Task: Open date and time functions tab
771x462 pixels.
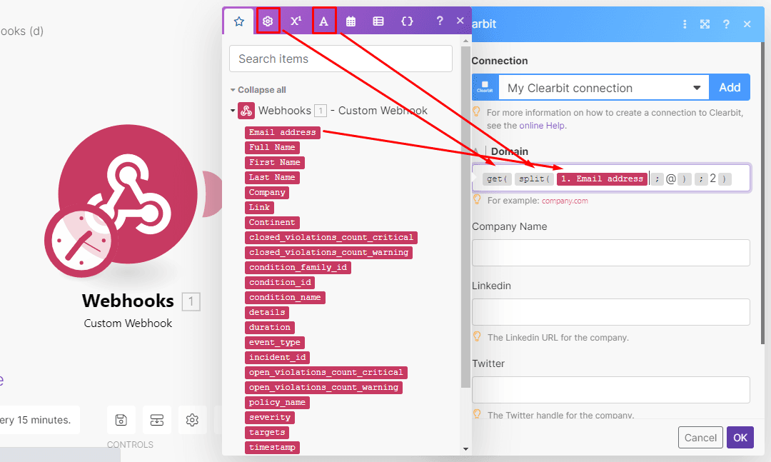Action: (351, 21)
